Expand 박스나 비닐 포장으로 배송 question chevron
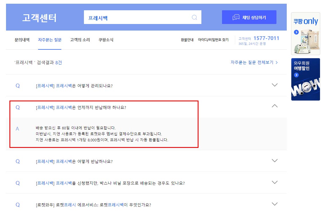This screenshot has width=330, height=215. pyautogui.click(x=275, y=182)
